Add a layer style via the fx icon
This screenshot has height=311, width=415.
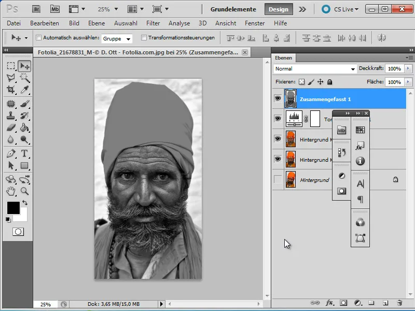click(329, 303)
